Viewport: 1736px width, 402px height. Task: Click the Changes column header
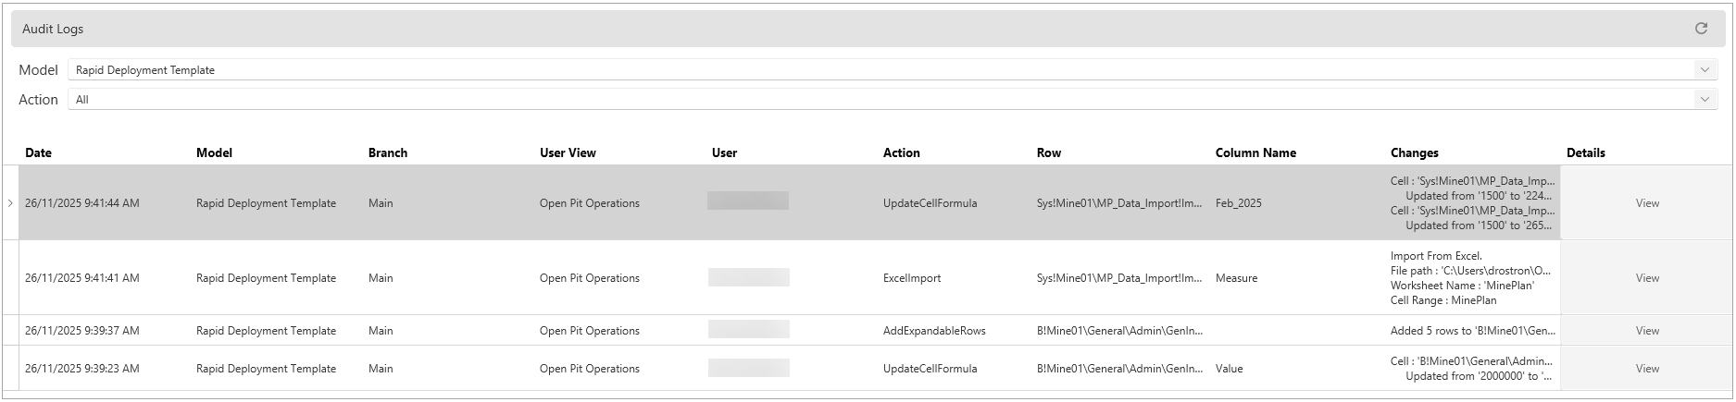coord(1414,153)
